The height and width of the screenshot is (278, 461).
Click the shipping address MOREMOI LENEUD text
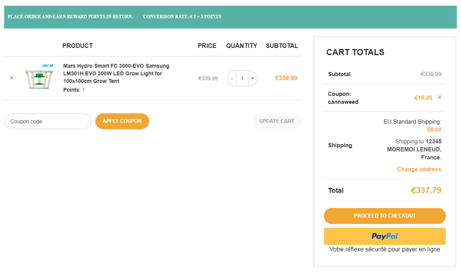(414, 149)
